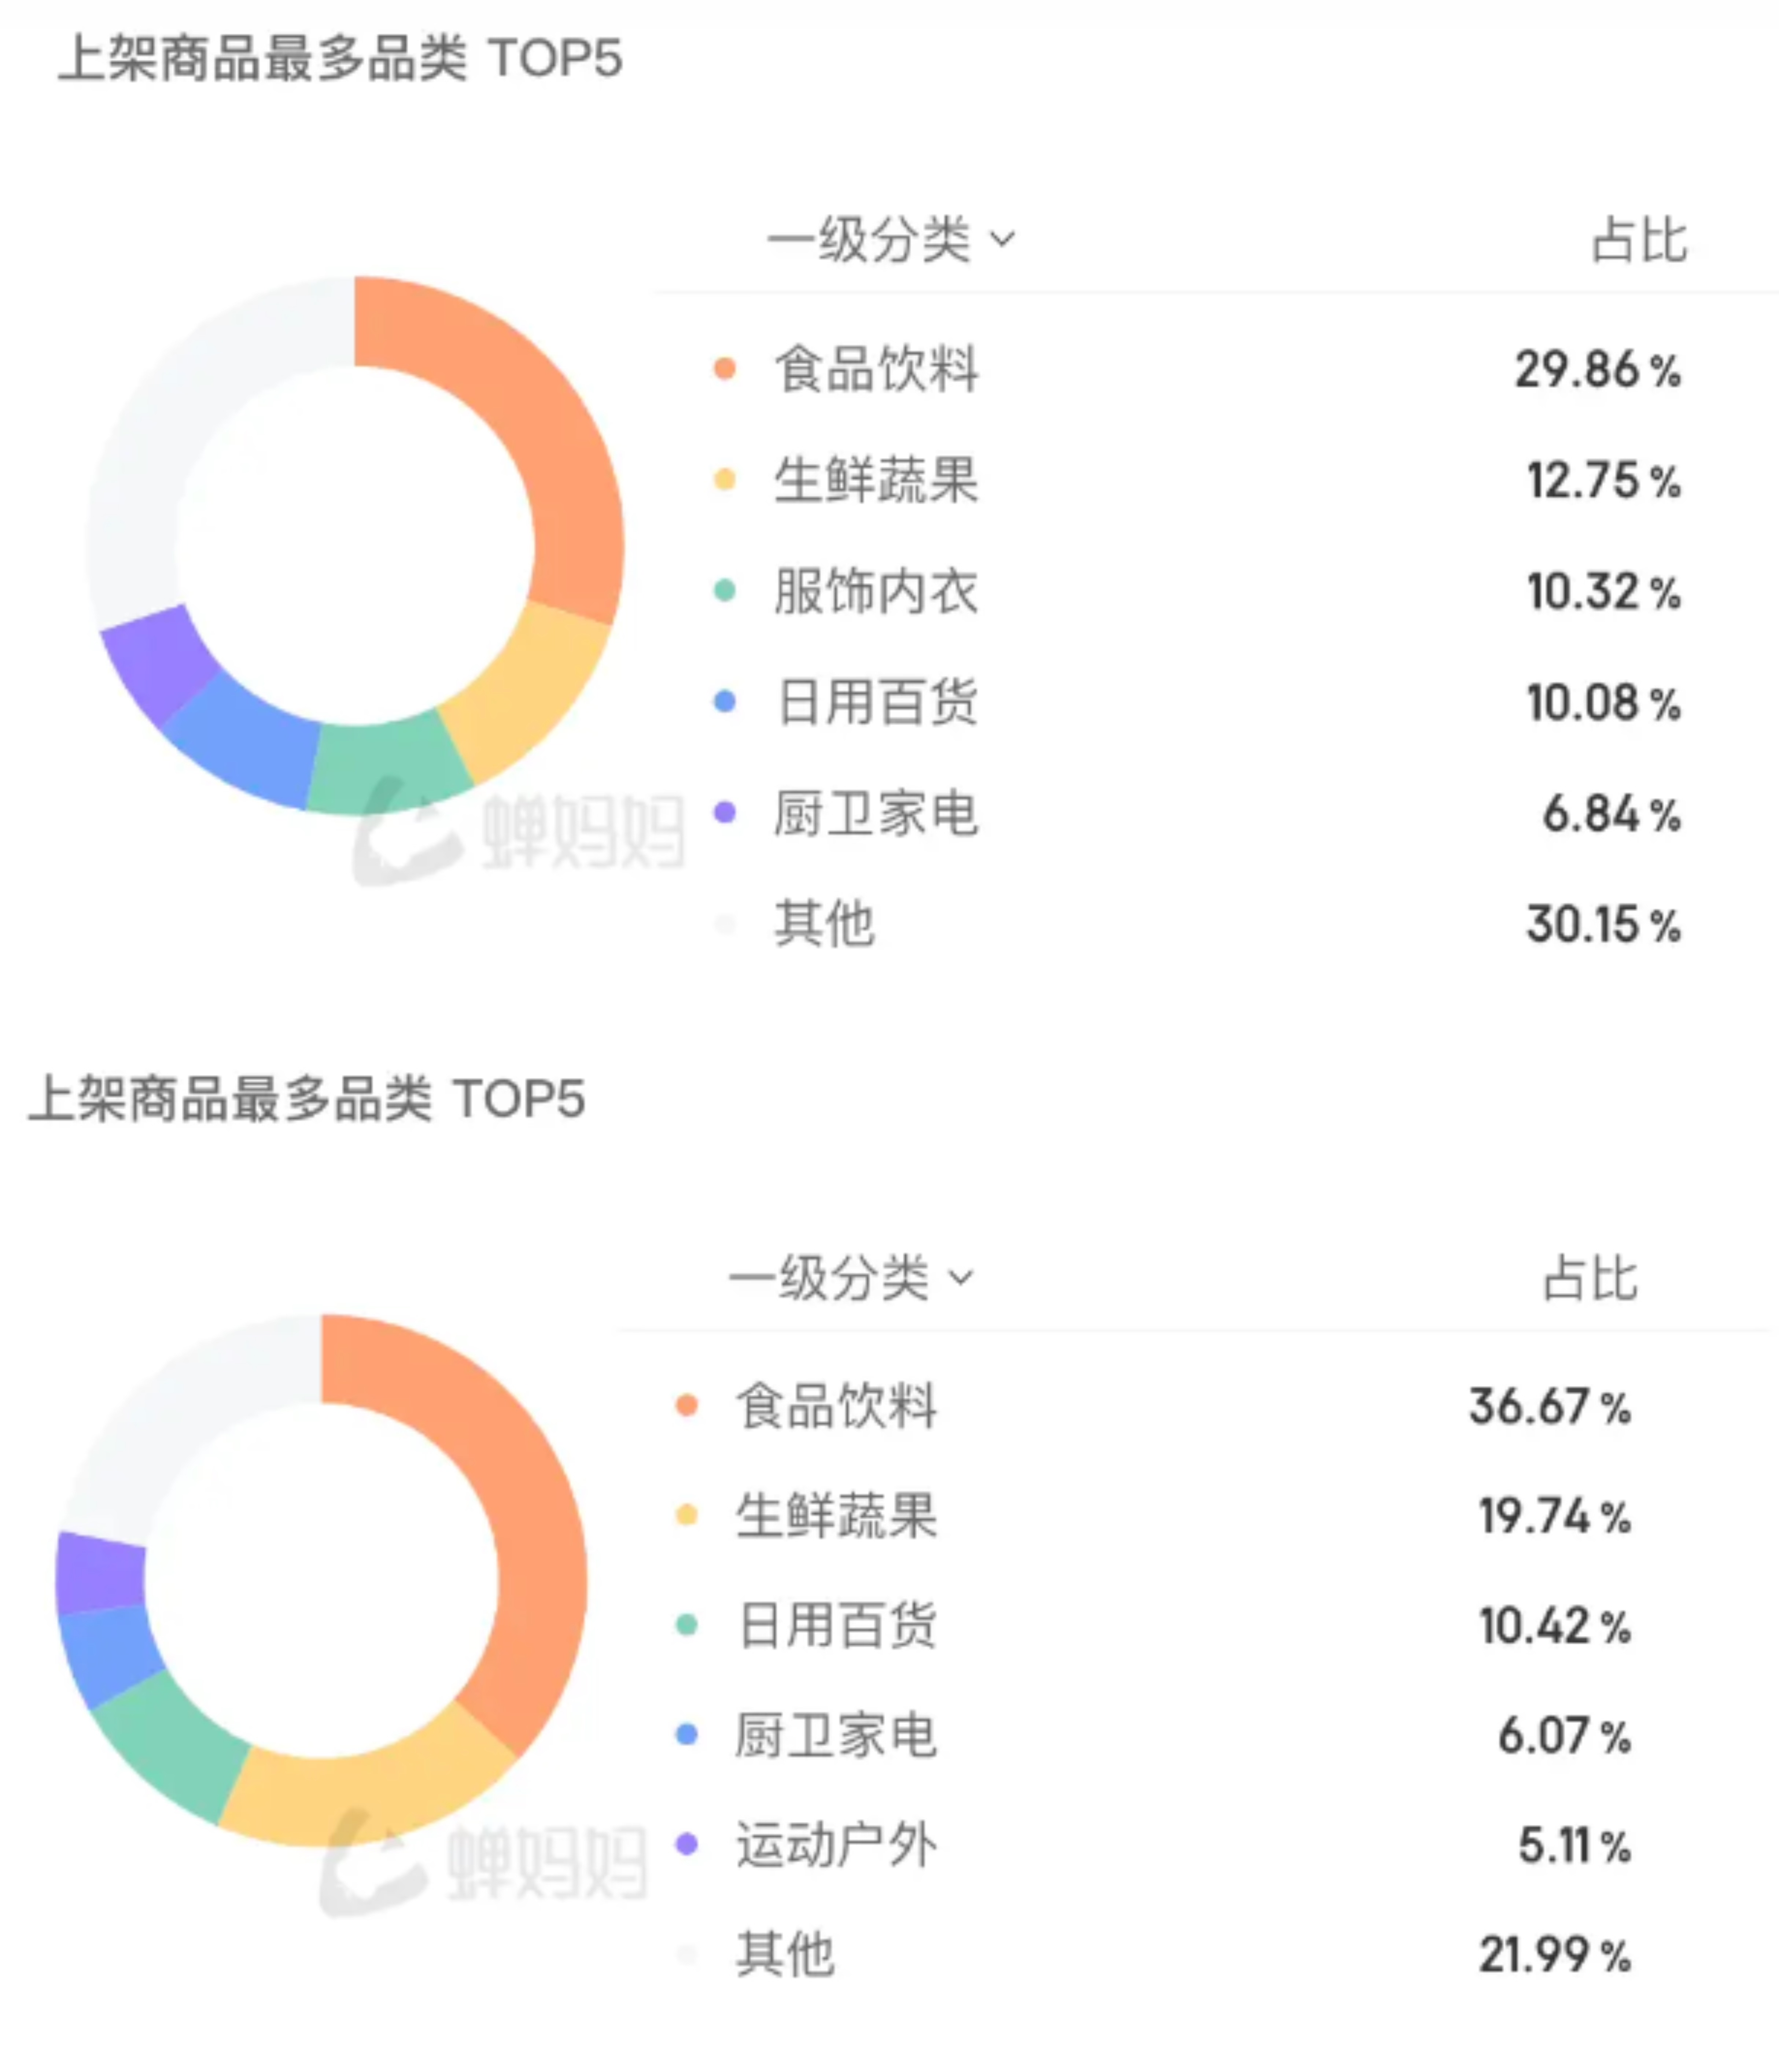Click the yellow segment of the 19.74% donut
Screen dimensions: 1779x2072
(x=370, y=1795)
